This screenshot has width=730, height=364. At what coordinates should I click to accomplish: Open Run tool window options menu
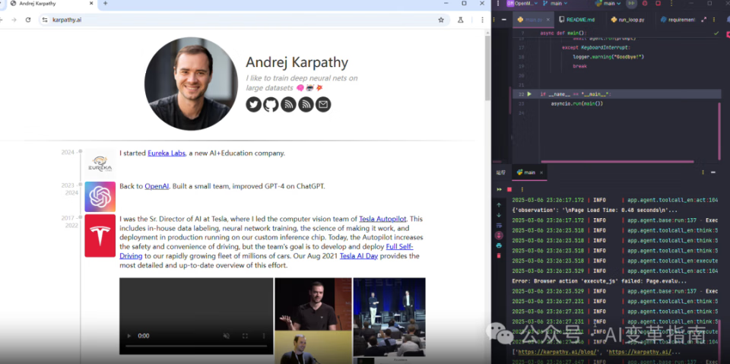[703, 173]
